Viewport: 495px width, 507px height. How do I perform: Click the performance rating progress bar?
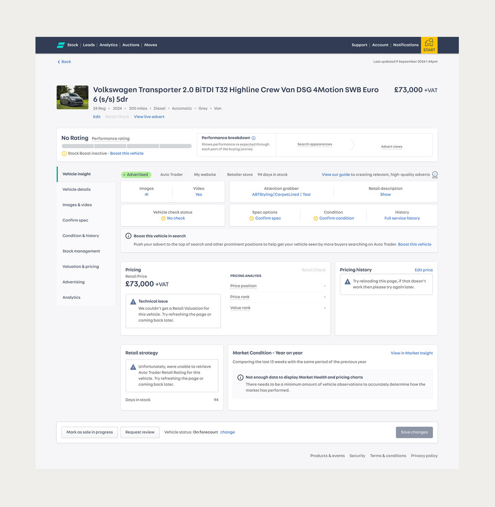point(126,146)
